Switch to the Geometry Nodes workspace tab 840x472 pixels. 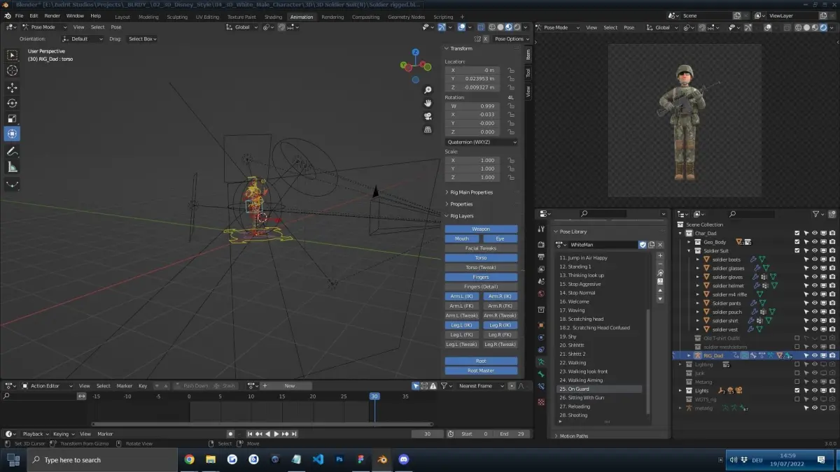(407, 17)
